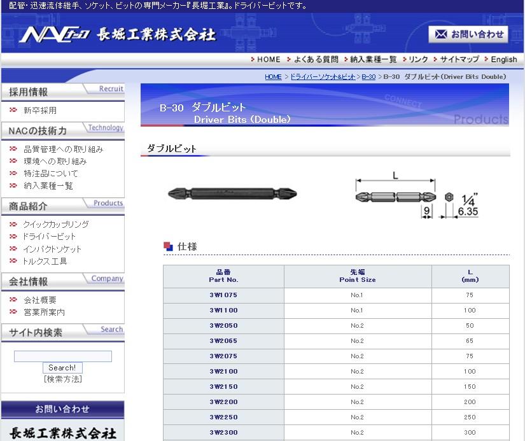This screenshot has height=441, width=525.
Task: Open the 検索方法 help link
Action: 63,379
